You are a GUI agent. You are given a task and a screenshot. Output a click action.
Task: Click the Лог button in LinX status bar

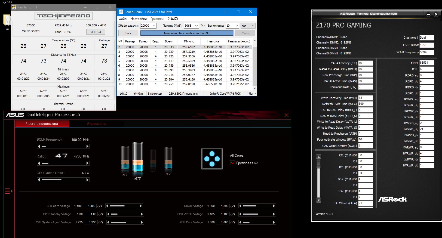pyautogui.click(x=252, y=94)
